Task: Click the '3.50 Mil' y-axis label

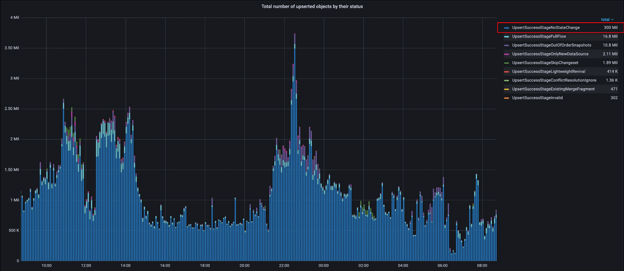Action: pyautogui.click(x=11, y=48)
